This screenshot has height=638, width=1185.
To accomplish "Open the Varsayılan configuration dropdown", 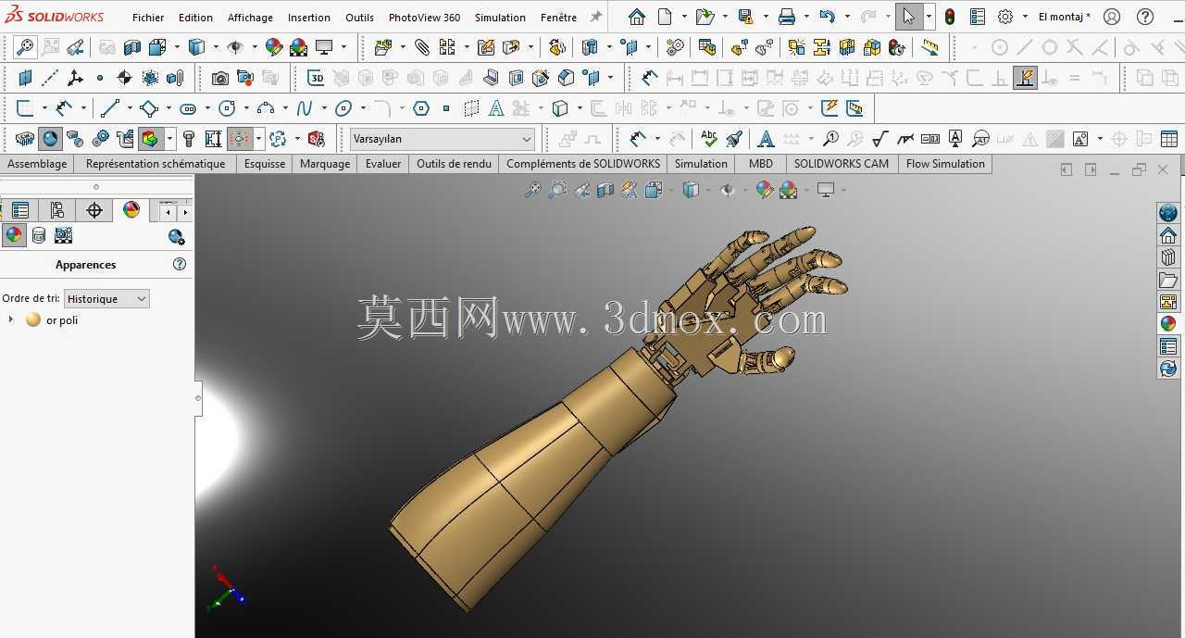I will click(x=443, y=139).
